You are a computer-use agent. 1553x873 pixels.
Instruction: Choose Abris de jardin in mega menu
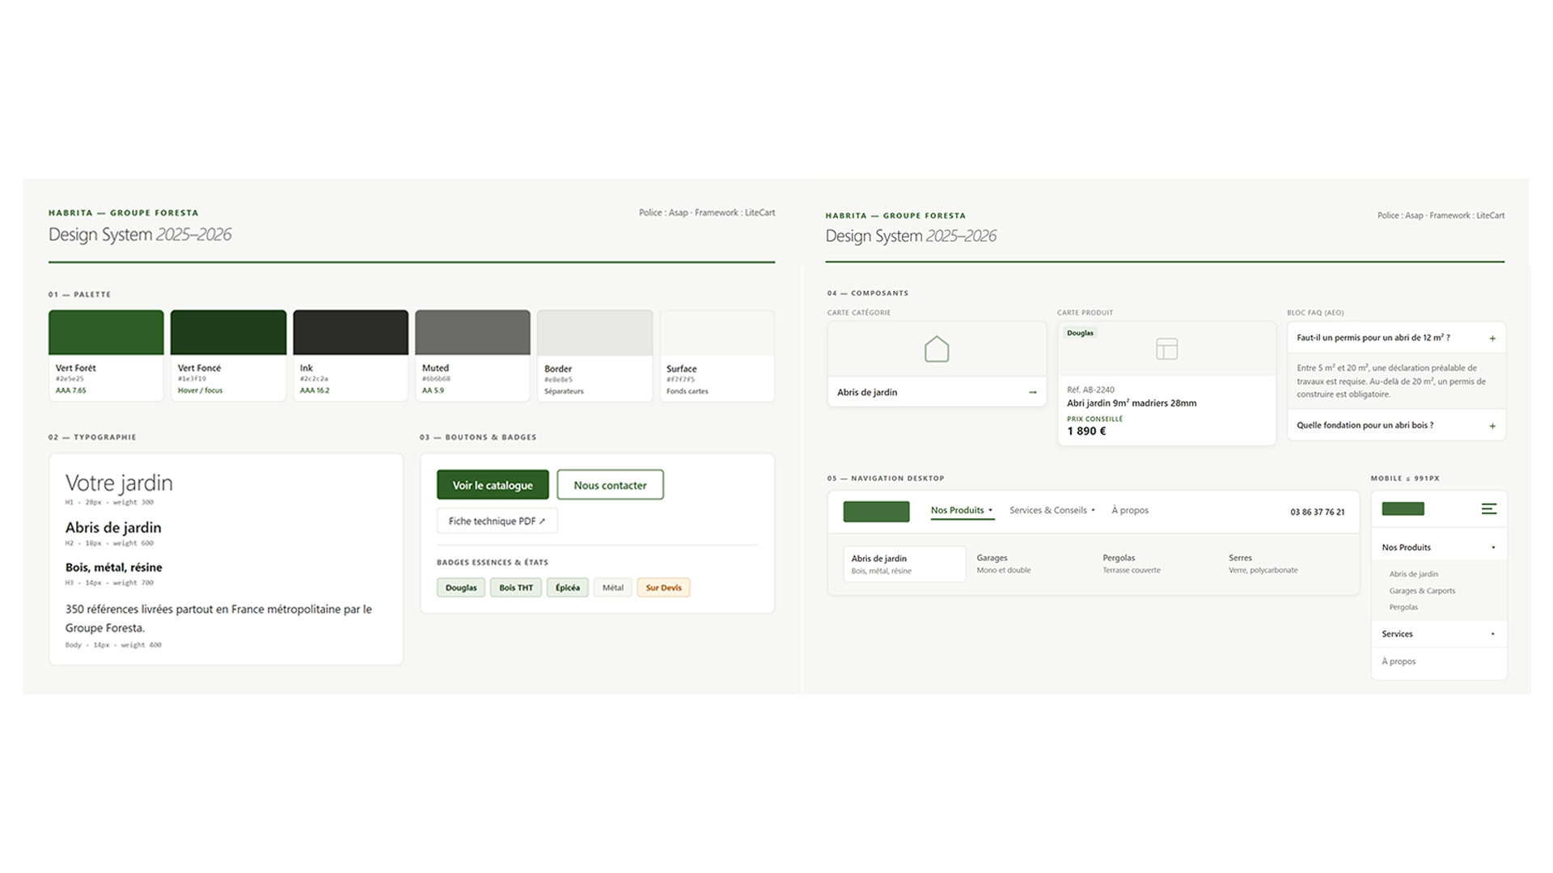904,564
